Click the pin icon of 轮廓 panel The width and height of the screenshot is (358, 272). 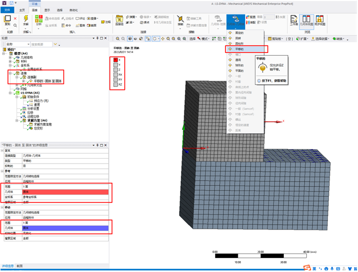tap(97, 38)
